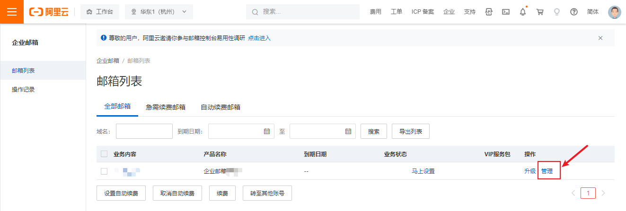The width and height of the screenshot is (626, 211).
Task: Go to next page arrow
Action: coord(603,193)
